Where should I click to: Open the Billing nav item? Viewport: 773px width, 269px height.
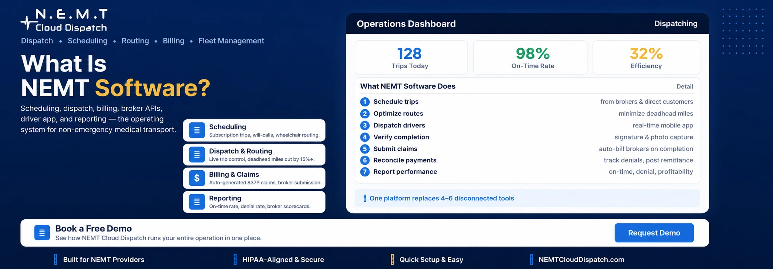click(x=173, y=41)
